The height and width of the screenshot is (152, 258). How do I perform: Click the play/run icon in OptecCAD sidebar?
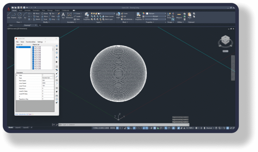pos(57,62)
